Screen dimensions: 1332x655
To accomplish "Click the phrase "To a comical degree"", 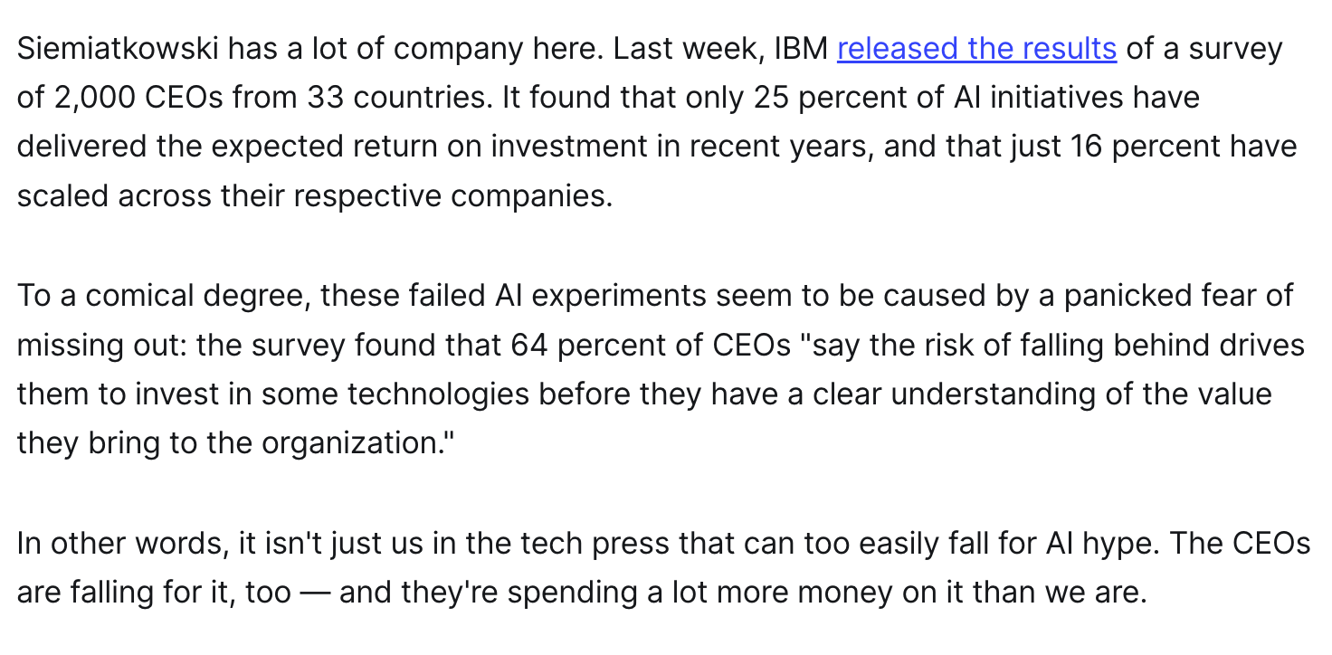I will tap(164, 295).
